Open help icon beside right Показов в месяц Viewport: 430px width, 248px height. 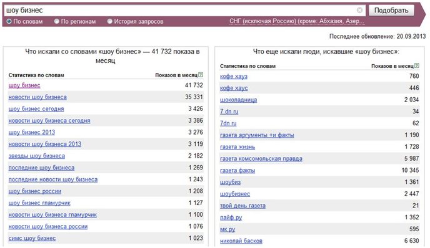click(x=416, y=65)
